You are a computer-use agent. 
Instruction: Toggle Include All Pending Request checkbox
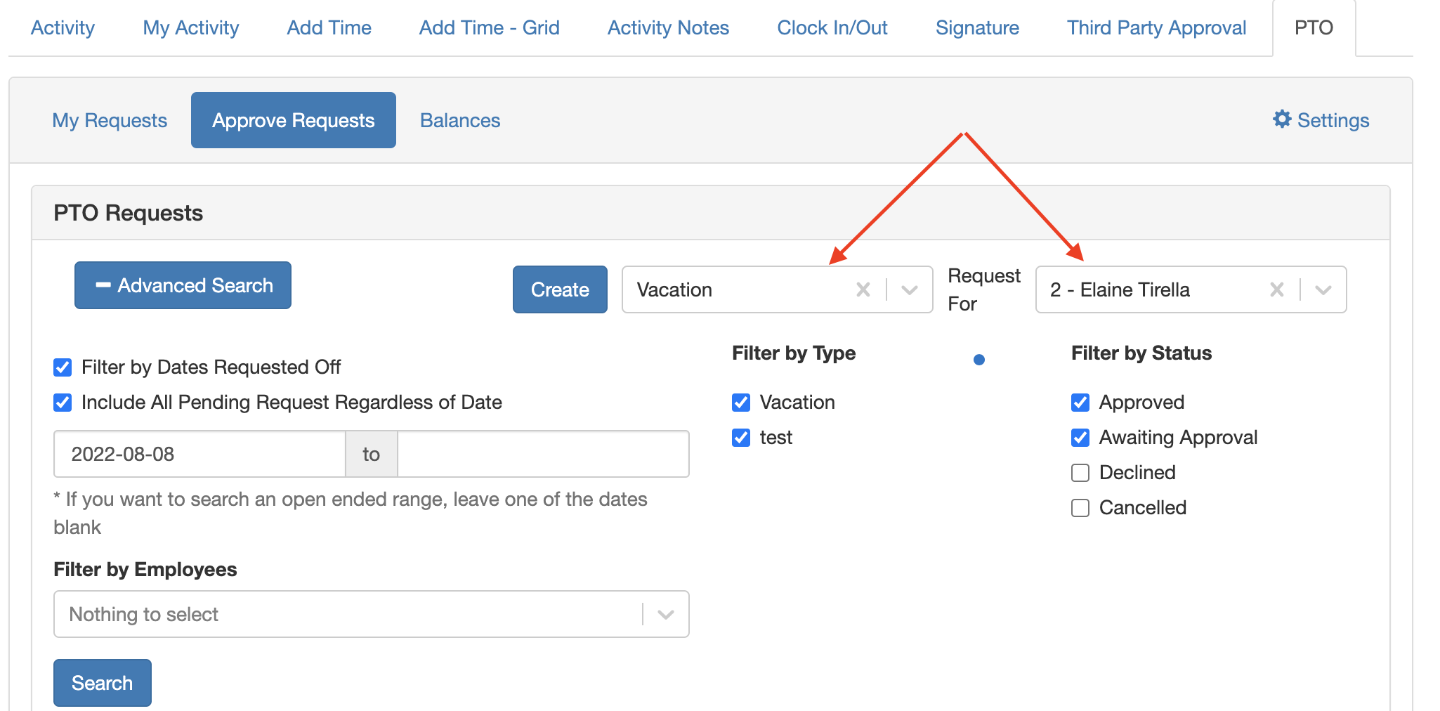[63, 403]
